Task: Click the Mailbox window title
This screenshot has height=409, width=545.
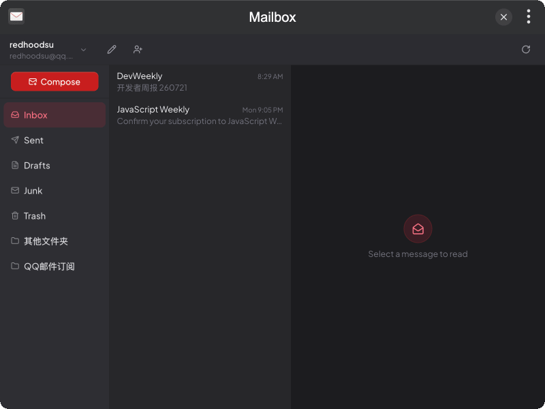Action: [272, 17]
